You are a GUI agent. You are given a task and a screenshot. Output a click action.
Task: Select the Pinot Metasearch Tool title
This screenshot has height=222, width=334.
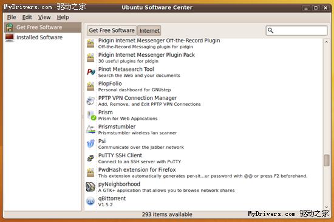126,69
